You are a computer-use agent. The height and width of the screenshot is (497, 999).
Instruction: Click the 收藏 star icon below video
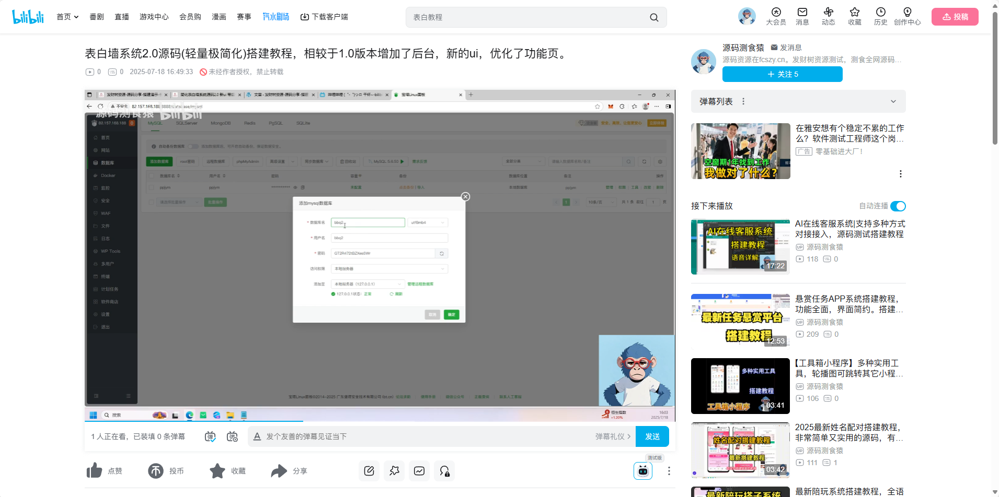coord(217,471)
